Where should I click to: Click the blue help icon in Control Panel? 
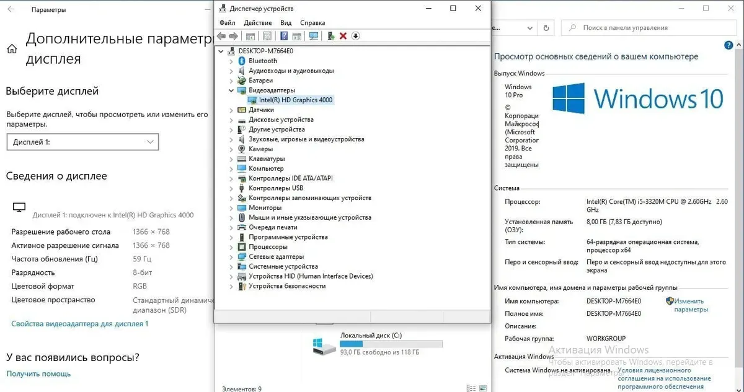point(728,46)
